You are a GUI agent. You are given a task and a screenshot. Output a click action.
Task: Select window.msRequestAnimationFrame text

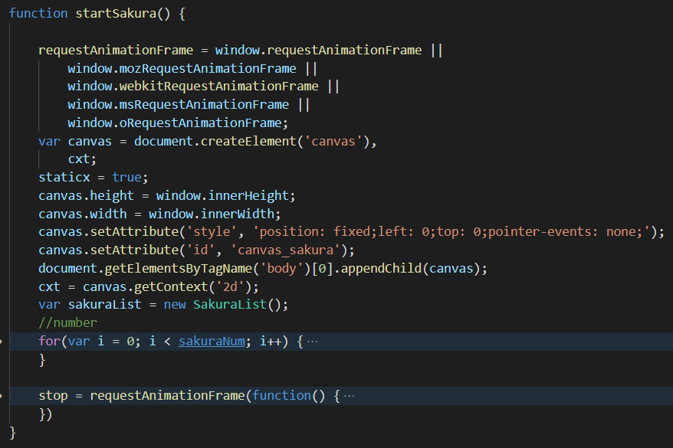pyautogui.click(x=178, y=105)
